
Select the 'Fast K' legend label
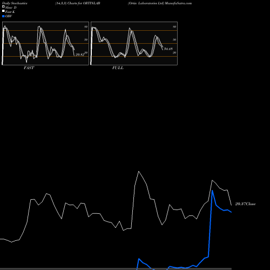point(10,12)
